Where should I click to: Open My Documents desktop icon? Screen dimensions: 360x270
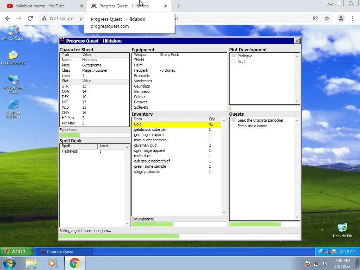click(14, 58)
